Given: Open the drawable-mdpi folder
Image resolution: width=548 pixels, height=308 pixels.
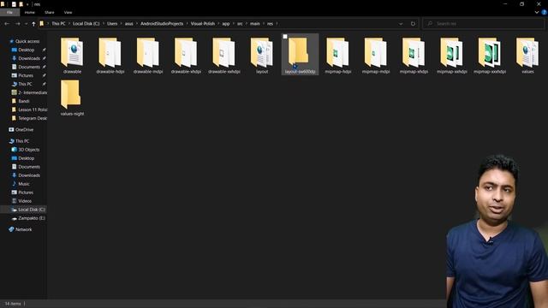Looking at the screenshot, I should point(148,56).
